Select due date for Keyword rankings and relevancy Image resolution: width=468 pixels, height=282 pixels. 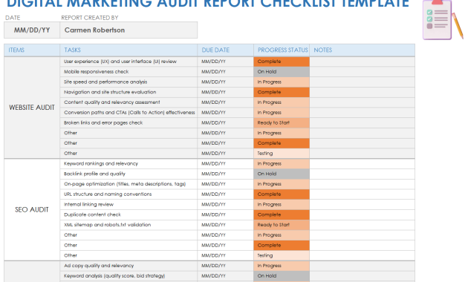[226, 164]
